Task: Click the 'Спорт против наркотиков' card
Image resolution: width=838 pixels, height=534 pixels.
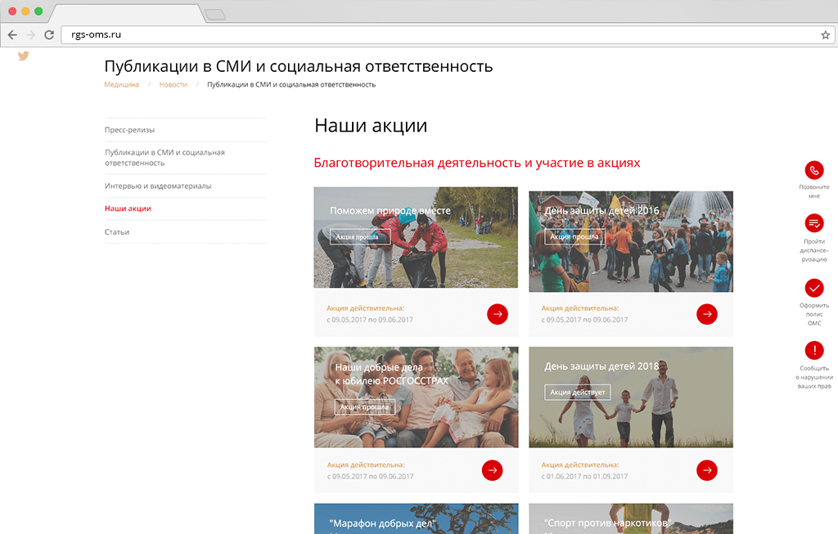Action: 631,518
